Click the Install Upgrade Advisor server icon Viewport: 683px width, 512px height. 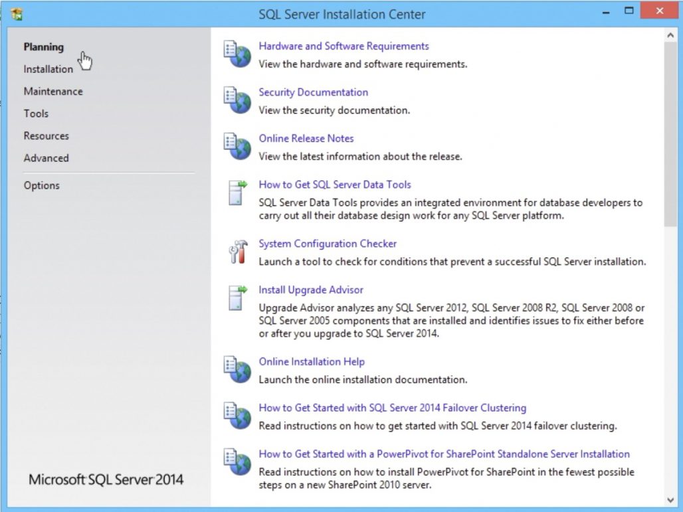point(238,298)
